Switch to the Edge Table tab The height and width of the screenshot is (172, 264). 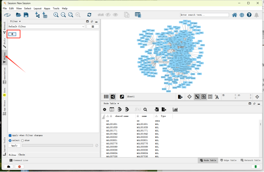pyautogui.click(x=228, y=161)
